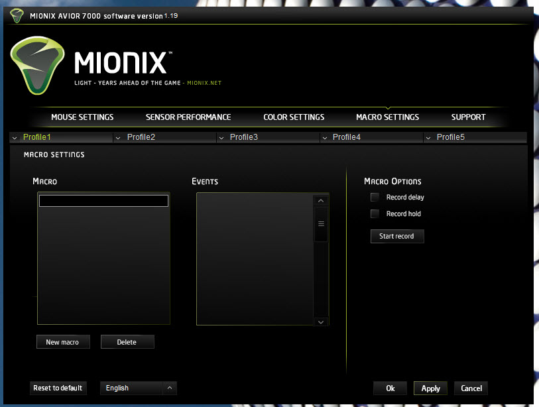Click the large Mionix shield logo
Screen dimensions: 539x407
click(37, 66)
